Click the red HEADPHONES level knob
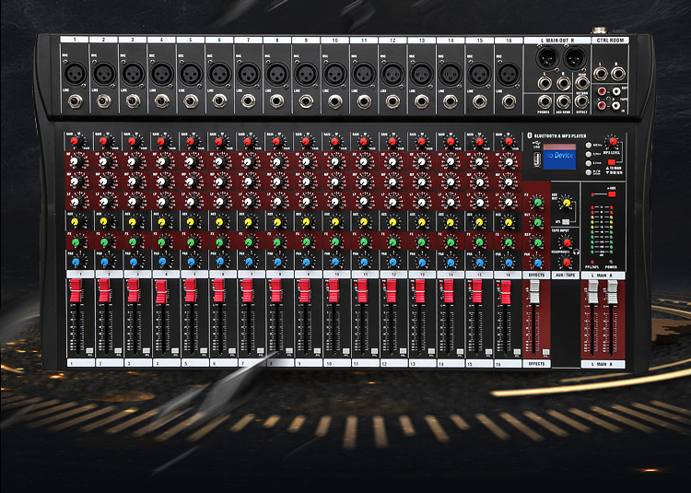 click(x=566, y=261)
